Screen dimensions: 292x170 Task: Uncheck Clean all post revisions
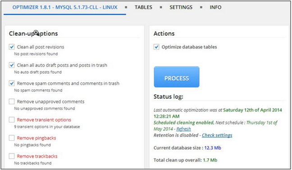pos(12,47)
